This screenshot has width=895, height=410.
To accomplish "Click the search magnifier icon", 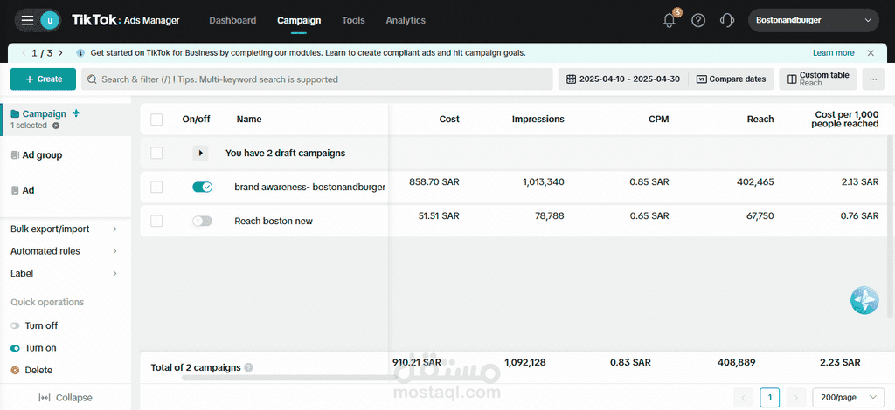I will [92, 79].
